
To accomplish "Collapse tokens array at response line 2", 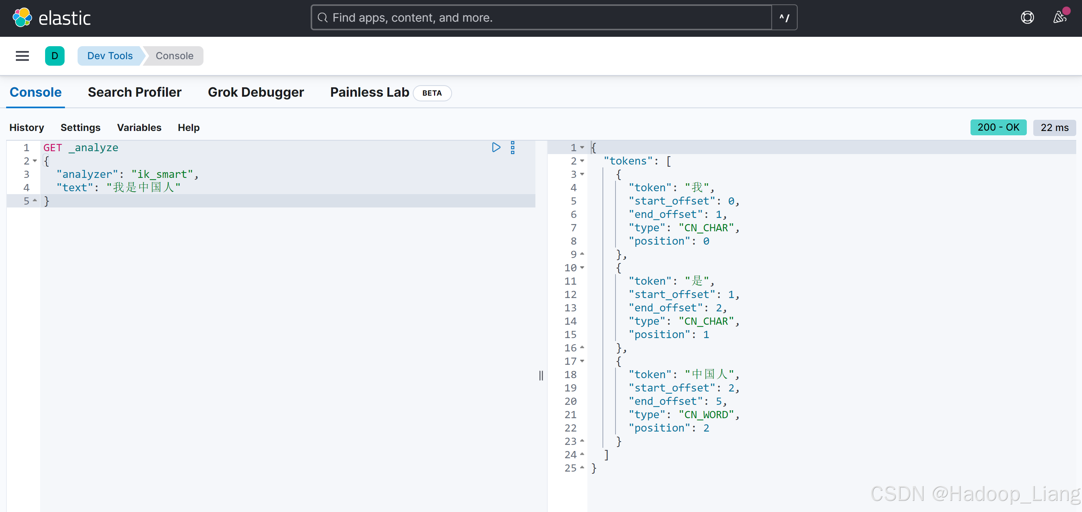I will click(582, 161).
